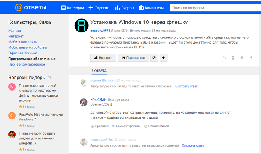Viewport: 261px width, 154px height.
Task: Show Сергей Шелякин's hidden answer
Action: tap(186, 86)
